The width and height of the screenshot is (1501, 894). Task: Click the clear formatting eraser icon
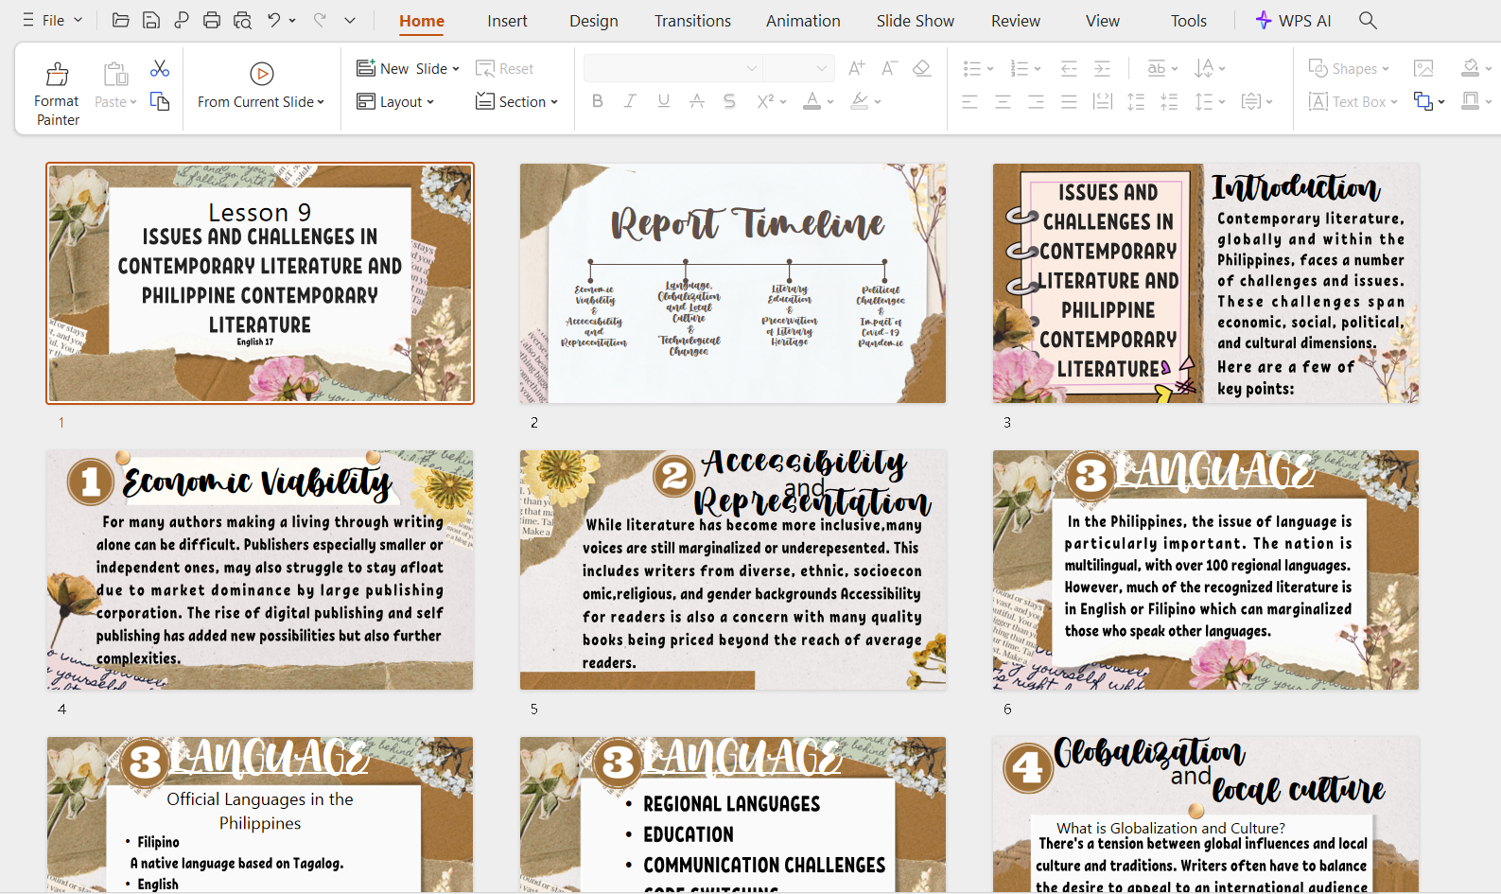pos(922,68)
